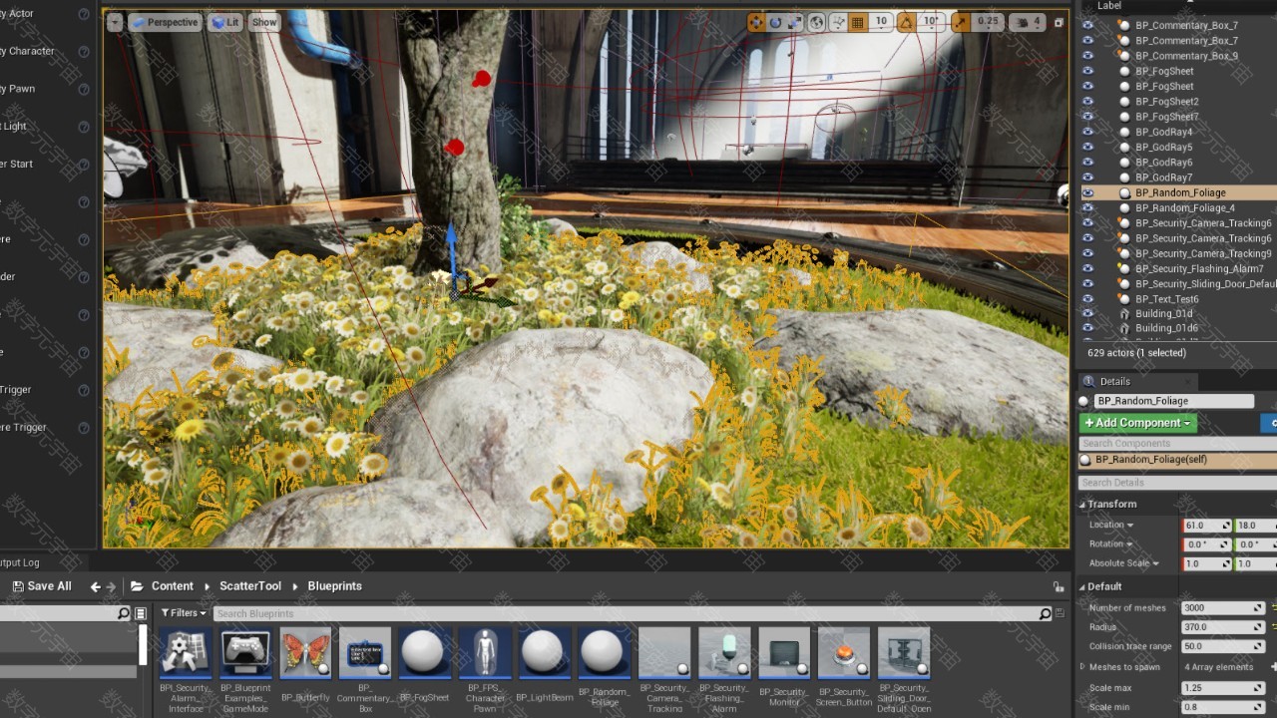
Task: Select BP_Security_Sliding_Door_Default in outliner
Action: click(x=1205, y=284)
